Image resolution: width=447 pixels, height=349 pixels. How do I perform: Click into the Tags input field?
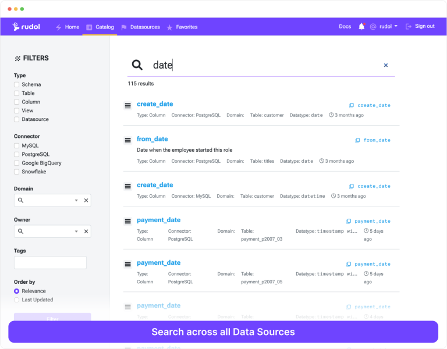click(50, 262)
